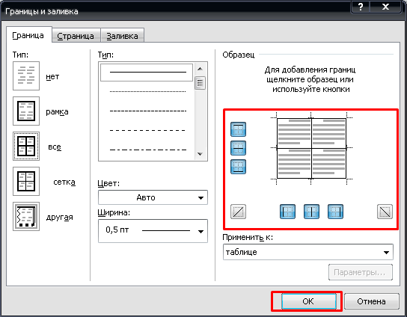Expand the 'Ширина' line width dropdown
The width and height of the screenshot is (407, 317).
coord(153,231)
